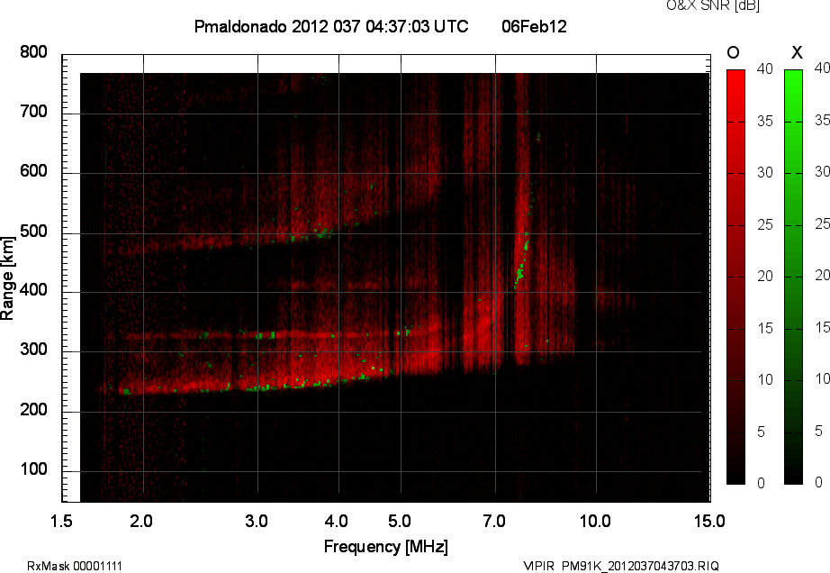Click the 300 range tick label
Screen dimensions: 830x573
coord(33,350)
